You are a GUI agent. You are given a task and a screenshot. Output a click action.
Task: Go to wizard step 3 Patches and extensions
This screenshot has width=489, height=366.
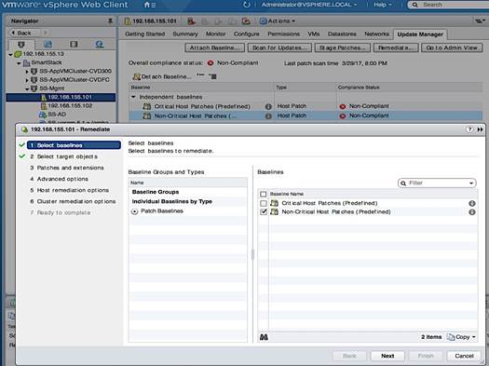67,168
